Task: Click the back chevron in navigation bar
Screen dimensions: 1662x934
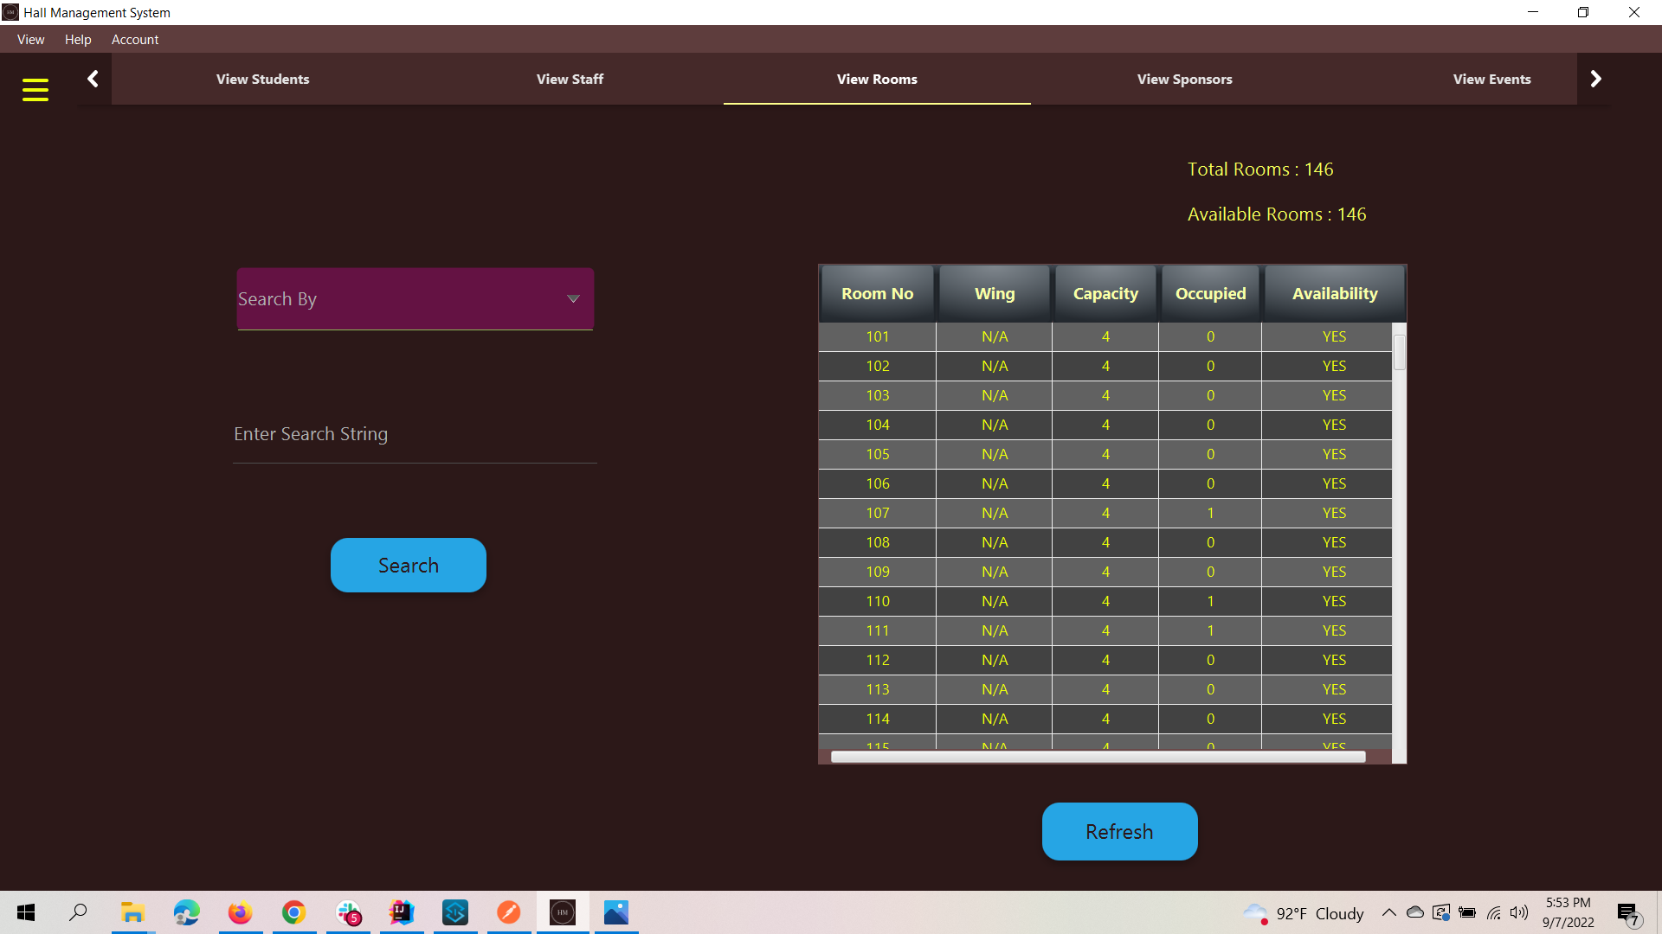Action: [93, 79]
